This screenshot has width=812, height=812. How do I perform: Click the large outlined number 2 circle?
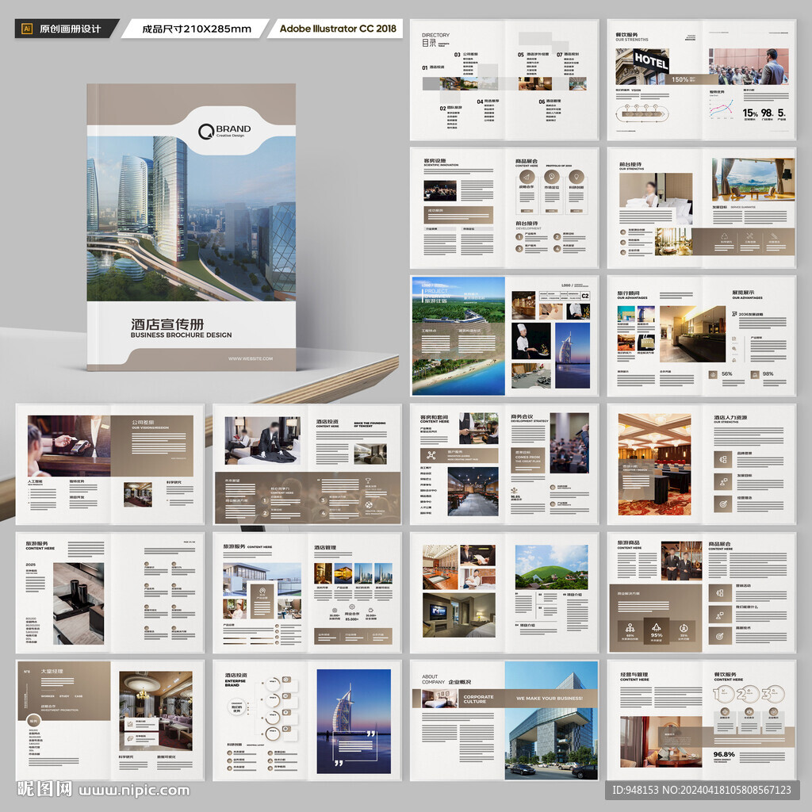tap(747, 693)
